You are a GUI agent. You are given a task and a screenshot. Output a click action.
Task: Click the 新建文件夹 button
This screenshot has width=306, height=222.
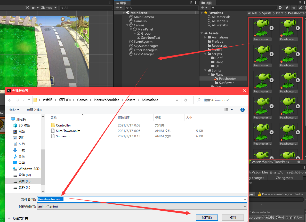35,110
